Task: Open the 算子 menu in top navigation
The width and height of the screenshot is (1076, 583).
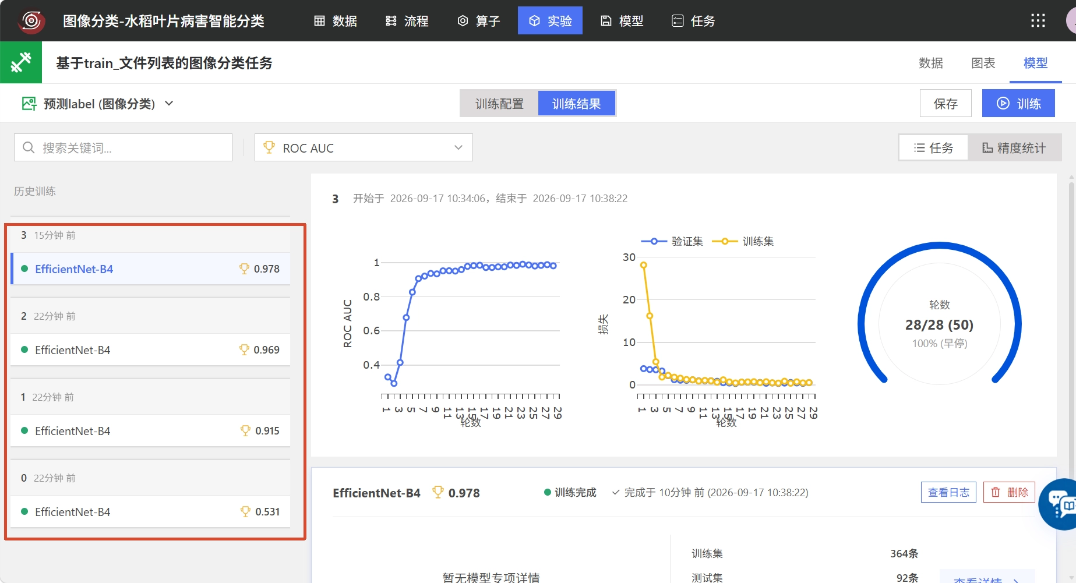Action: point(479,21)
